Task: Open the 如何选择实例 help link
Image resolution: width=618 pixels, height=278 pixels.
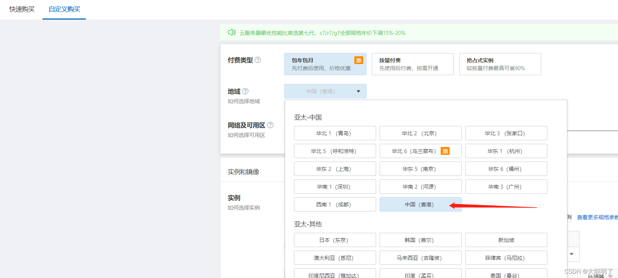Action: [x=244, y=208]
